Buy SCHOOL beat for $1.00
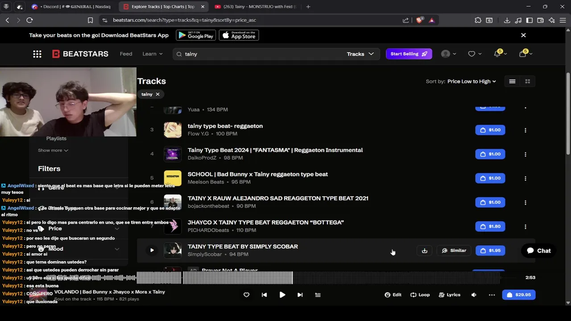Image resolution: width=571 pixels, height=321 pixels. [490, 178]
